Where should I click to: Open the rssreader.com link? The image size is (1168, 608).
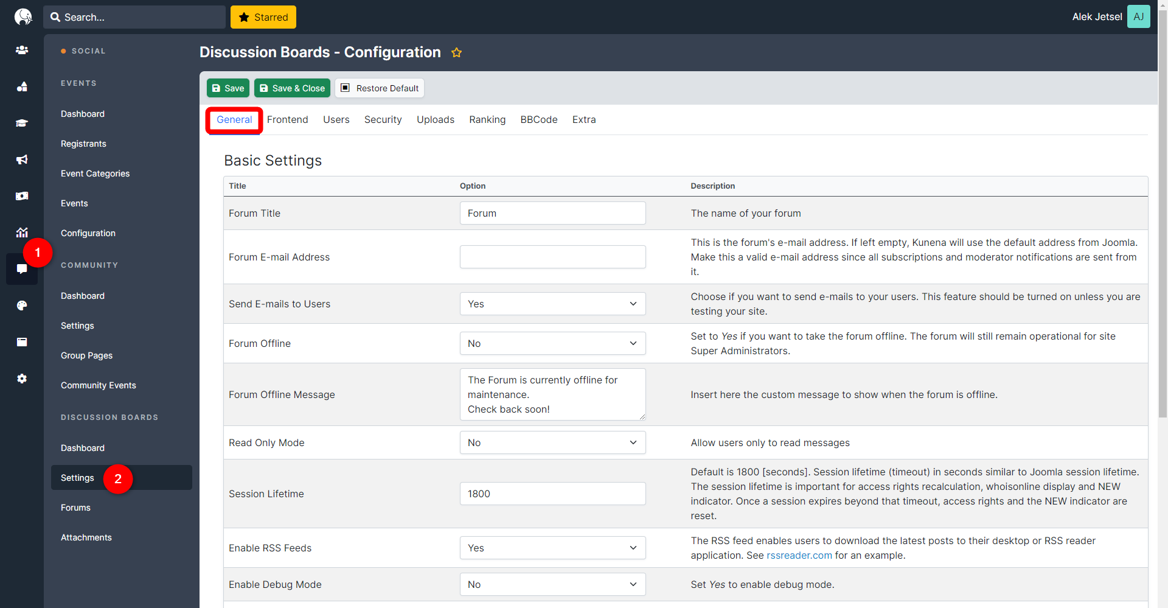[799, 555]
